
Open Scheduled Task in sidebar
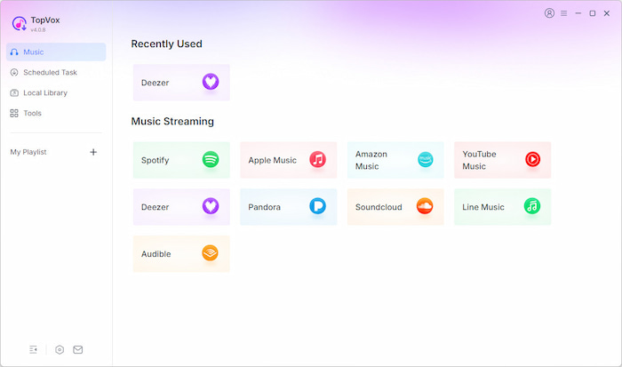click(56, 73)
